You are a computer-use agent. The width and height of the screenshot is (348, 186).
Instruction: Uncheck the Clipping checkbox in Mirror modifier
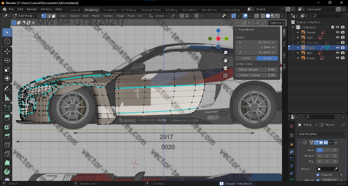coord(318,175)
